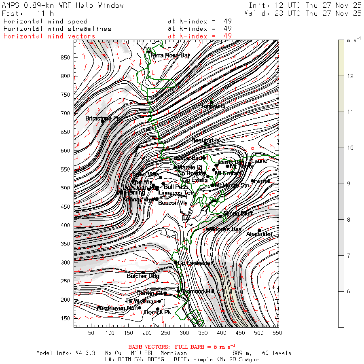
Task: Click the Bull Pass label
Action: pyautogui.click(x=176, y=187)
